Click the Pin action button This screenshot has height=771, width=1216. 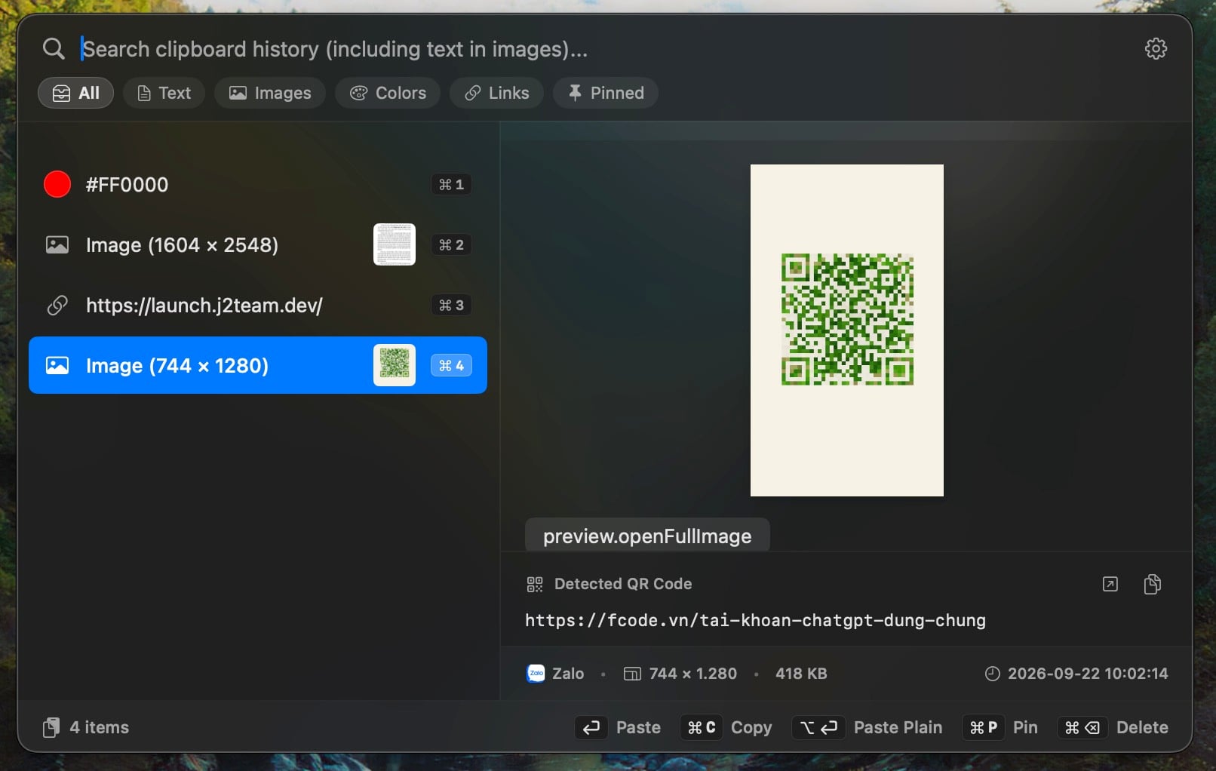click(x=1000, y=727)
